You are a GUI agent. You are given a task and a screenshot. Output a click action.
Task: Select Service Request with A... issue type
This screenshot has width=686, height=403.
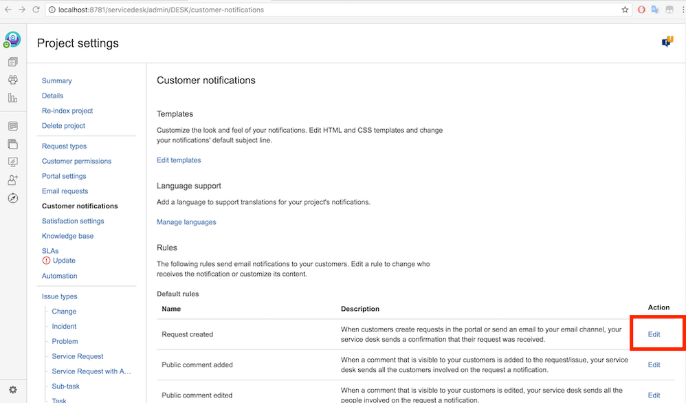pyautogui.click(x=91, y=371)
